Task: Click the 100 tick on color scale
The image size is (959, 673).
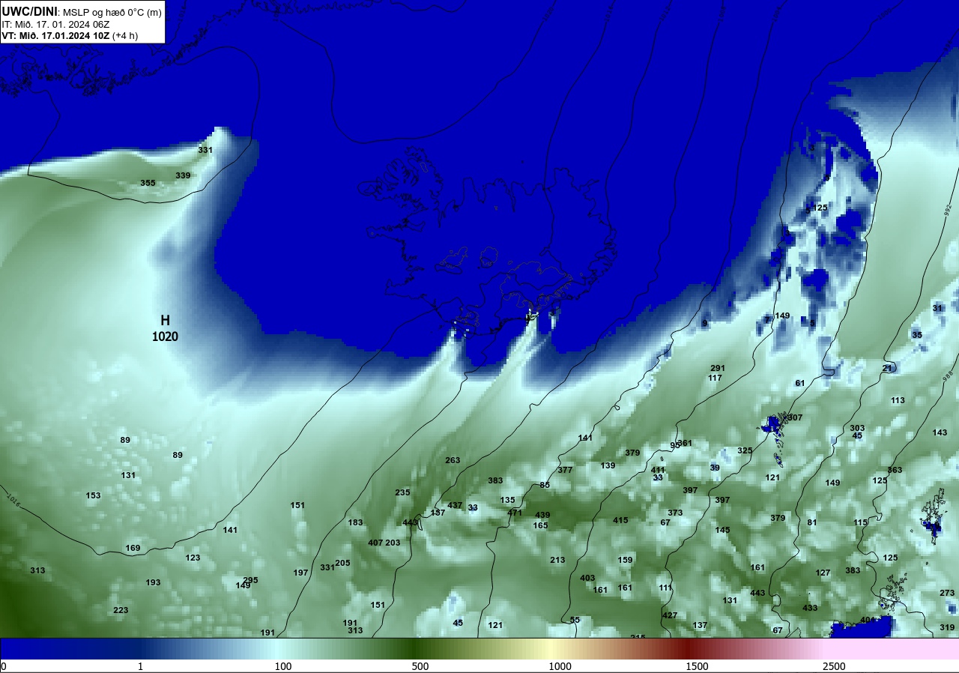Action: coord(282,666)
